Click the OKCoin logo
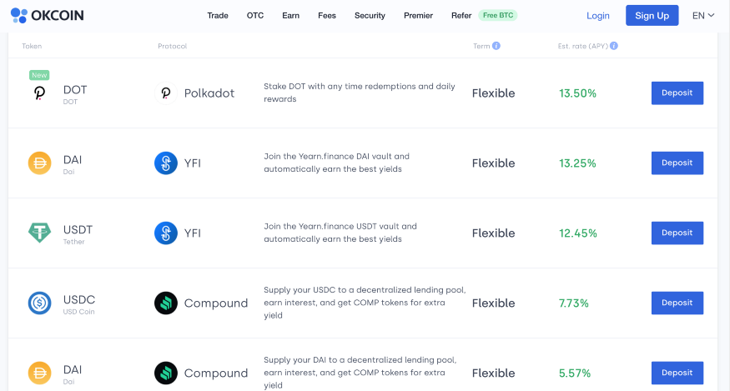Screen dimensions: 730x391 (47, 15)
